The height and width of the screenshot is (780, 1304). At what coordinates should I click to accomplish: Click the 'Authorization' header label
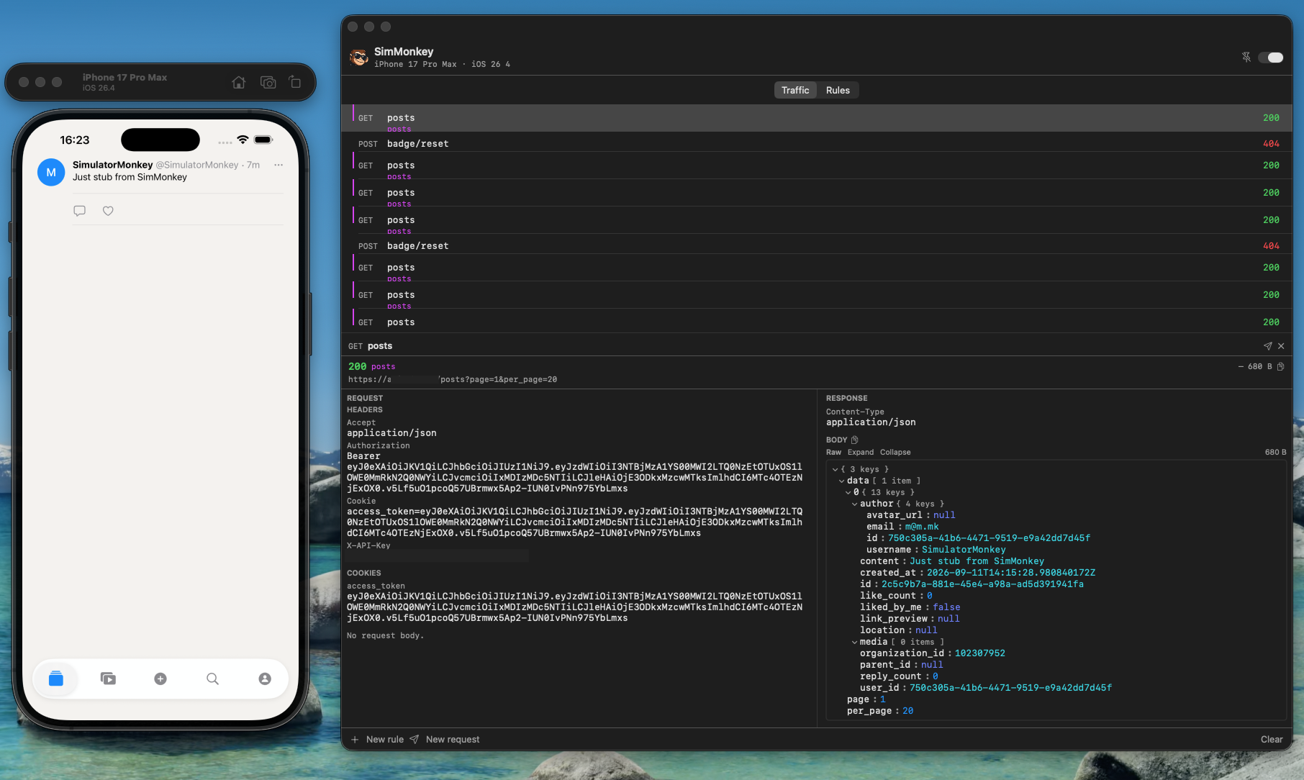[379, 446]
